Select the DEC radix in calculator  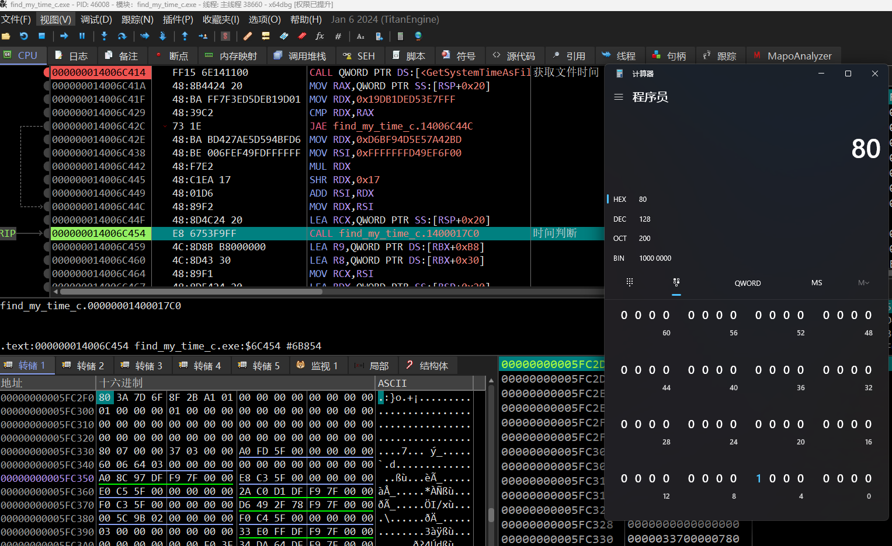click(620, 219)
